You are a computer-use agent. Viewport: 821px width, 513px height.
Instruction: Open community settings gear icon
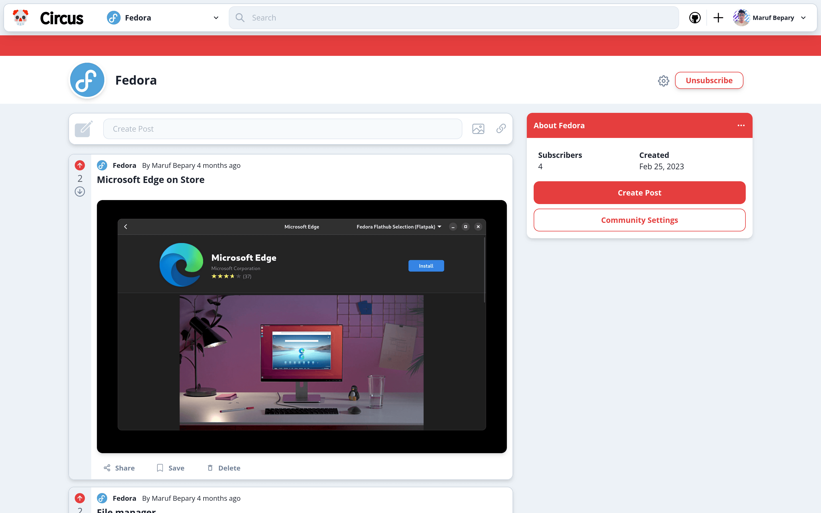click(663, 81)
